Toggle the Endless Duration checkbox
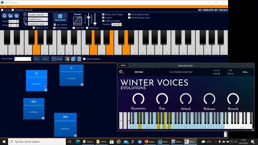This screenshot has height=145, width=258. 103,21
